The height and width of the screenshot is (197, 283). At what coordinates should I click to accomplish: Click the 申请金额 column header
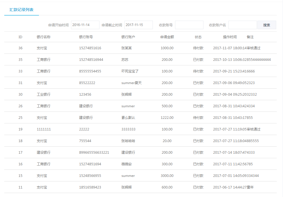[167, 37]
